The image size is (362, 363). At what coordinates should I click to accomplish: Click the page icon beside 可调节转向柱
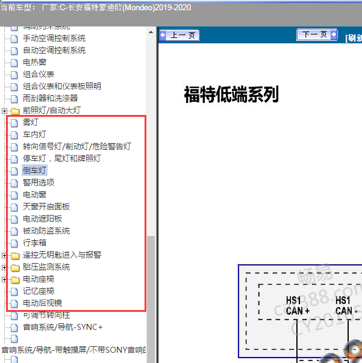[14, 315]
